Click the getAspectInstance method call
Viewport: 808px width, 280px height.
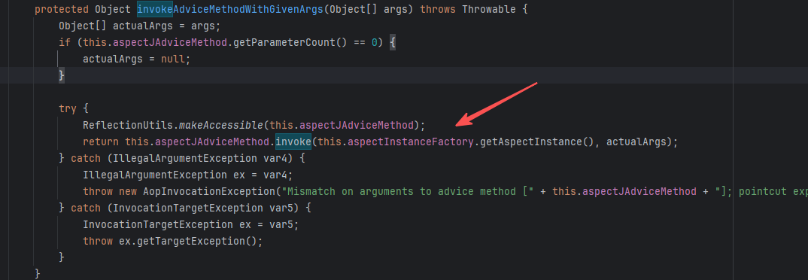tap(530, 142)
